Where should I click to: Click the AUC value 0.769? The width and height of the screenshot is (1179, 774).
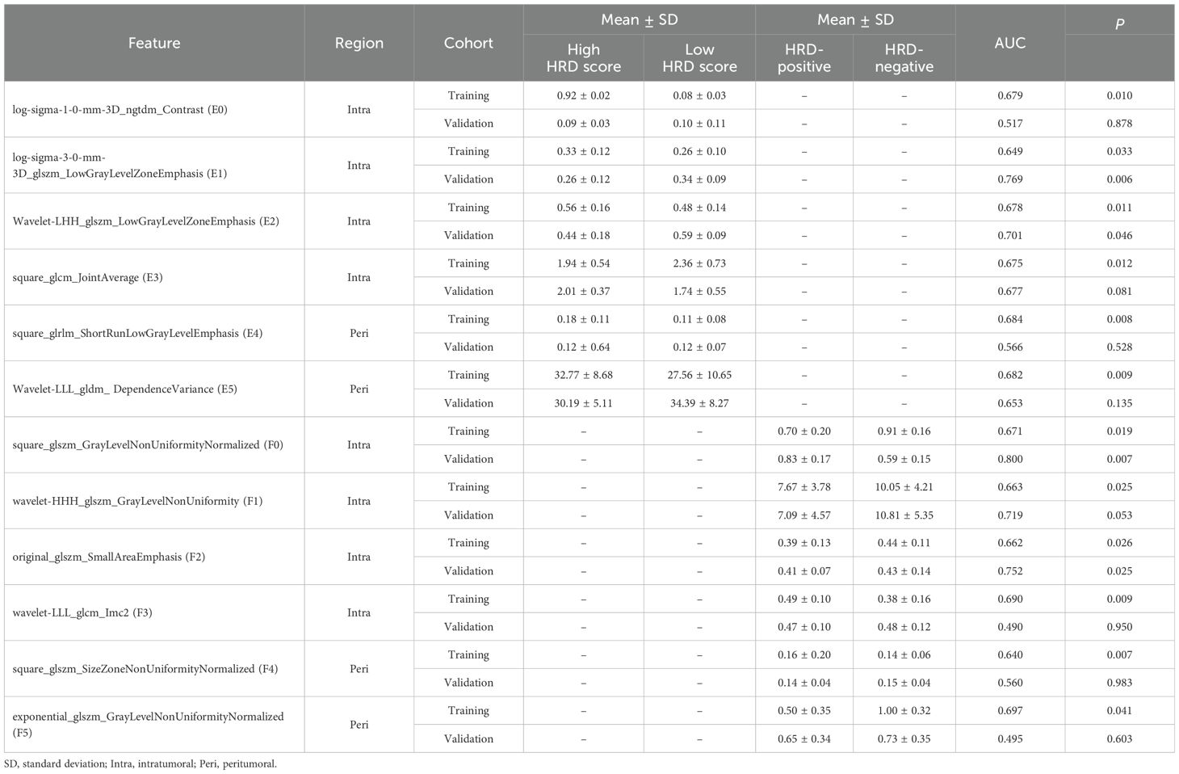coord(1010,179)
